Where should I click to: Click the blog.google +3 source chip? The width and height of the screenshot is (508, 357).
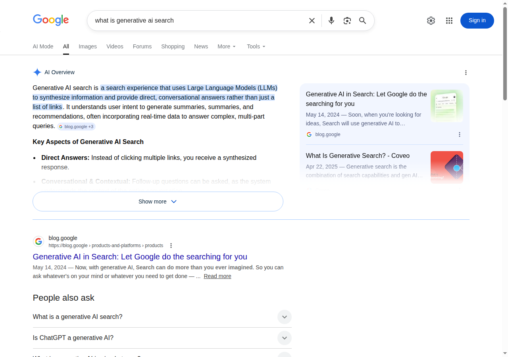[76, 127]
